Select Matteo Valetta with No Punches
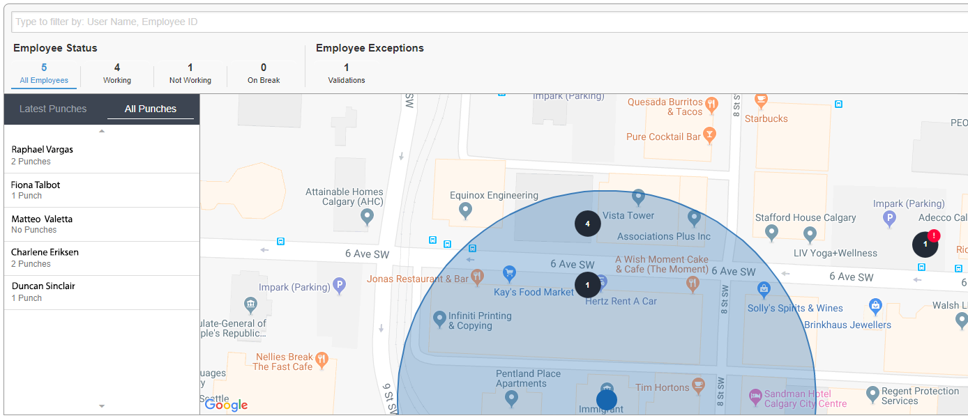968x418 pixels. pos(102,224)
